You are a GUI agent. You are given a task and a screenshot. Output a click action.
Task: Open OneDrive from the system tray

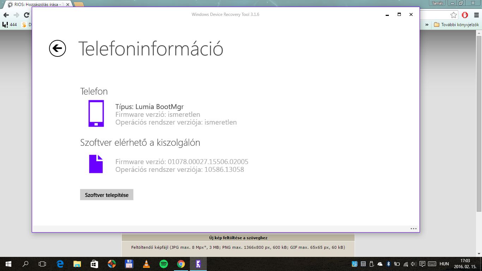click(x=380, y=264)
